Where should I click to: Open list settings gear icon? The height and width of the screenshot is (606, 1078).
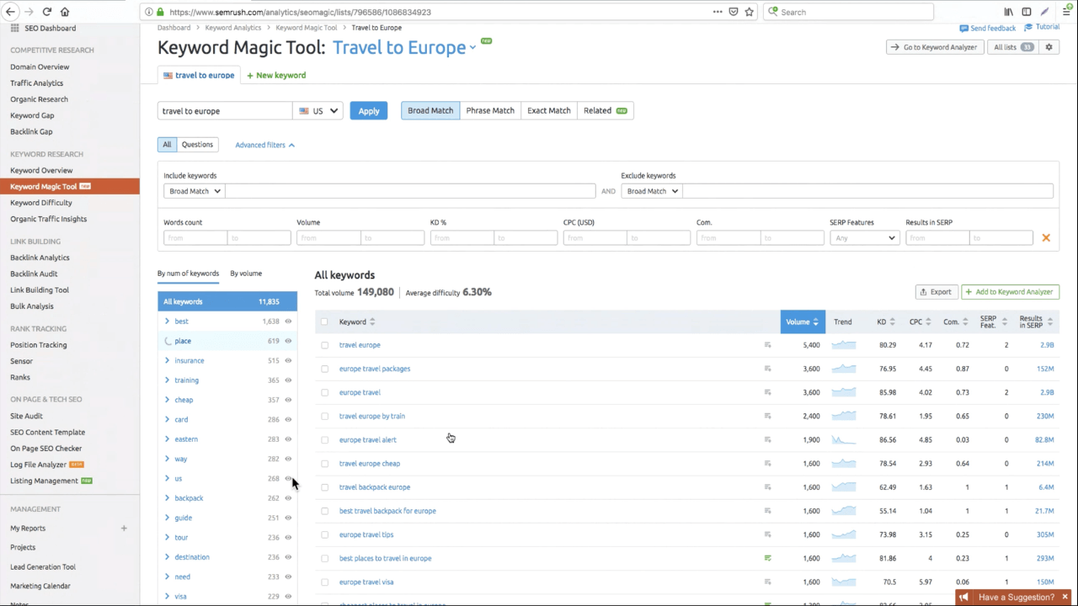(1049, 47)
